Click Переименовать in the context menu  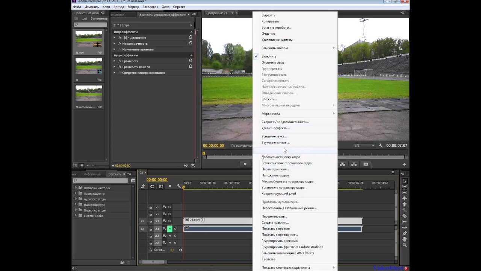[274, 216]
